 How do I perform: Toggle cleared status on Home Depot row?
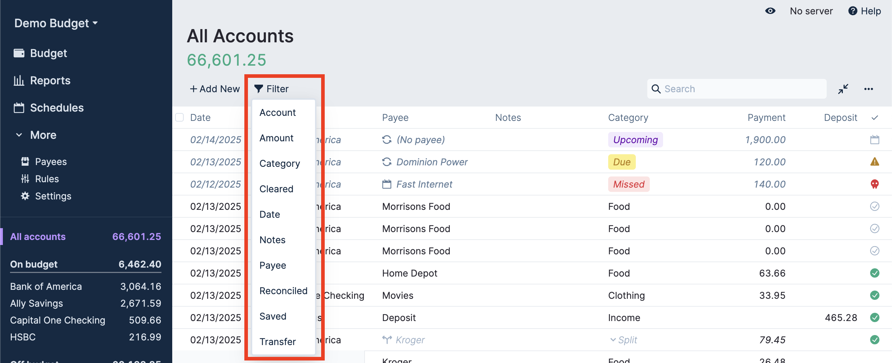tap(874, 273)
